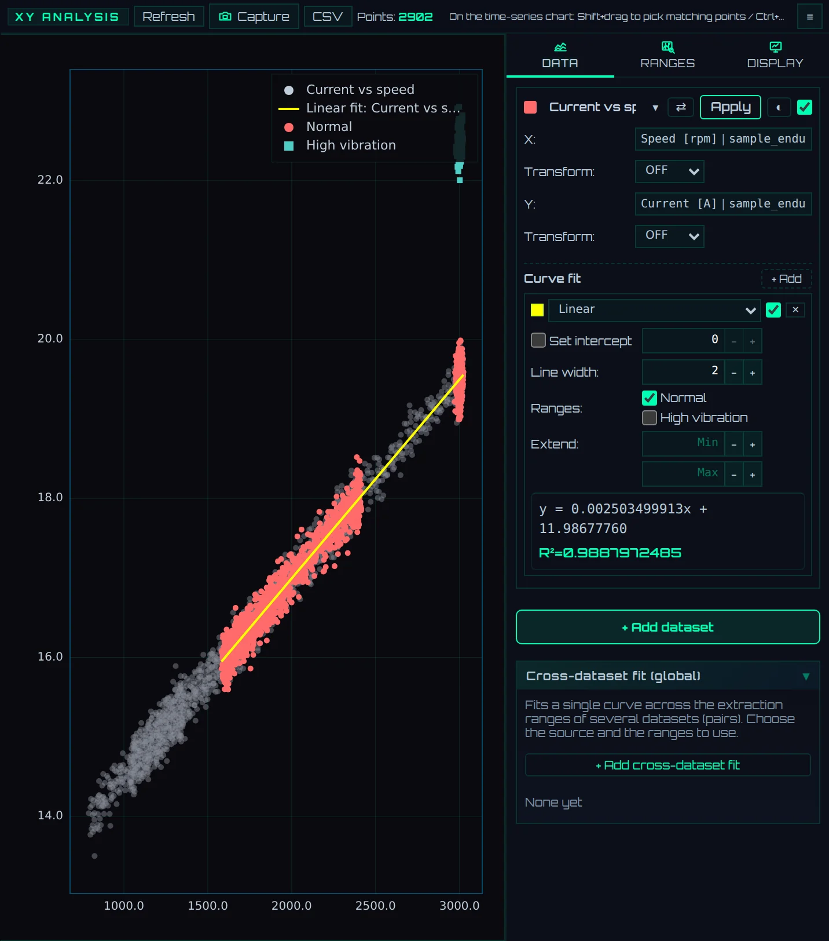
Task: Collapse the Cross-dataset fit section
Action: coord(806,676)
